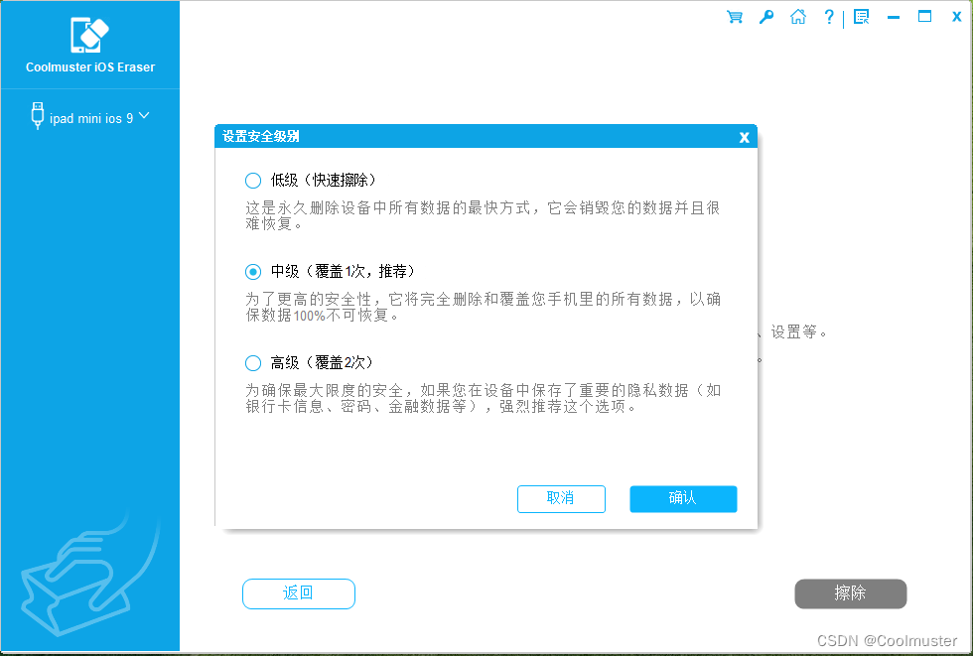
Task: Open the store via shopping cart icon
Action: coord(734,17)
